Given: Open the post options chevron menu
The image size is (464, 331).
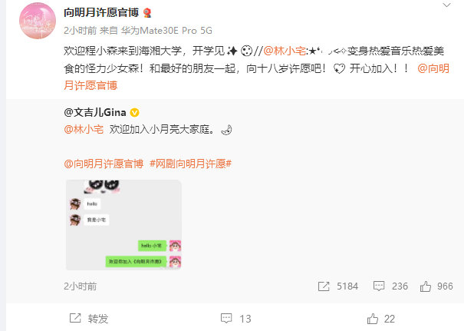Looking at the screenshot, I should [x=446, y=5].
